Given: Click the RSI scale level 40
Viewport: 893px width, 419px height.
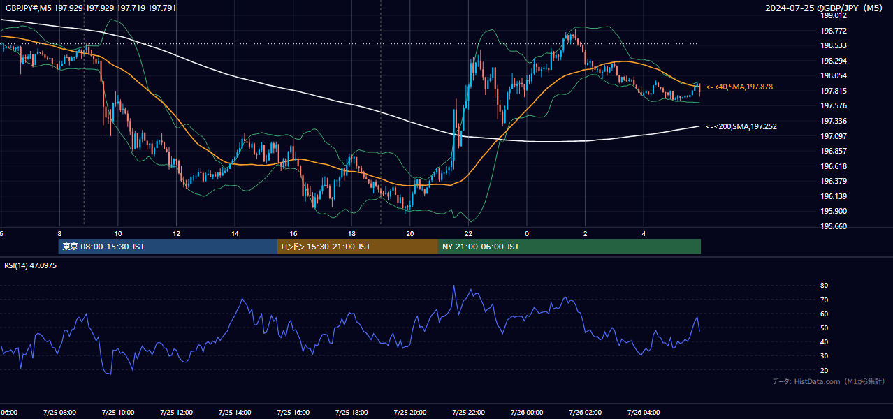Looking at the screenshot, I should tap(825, 341).
